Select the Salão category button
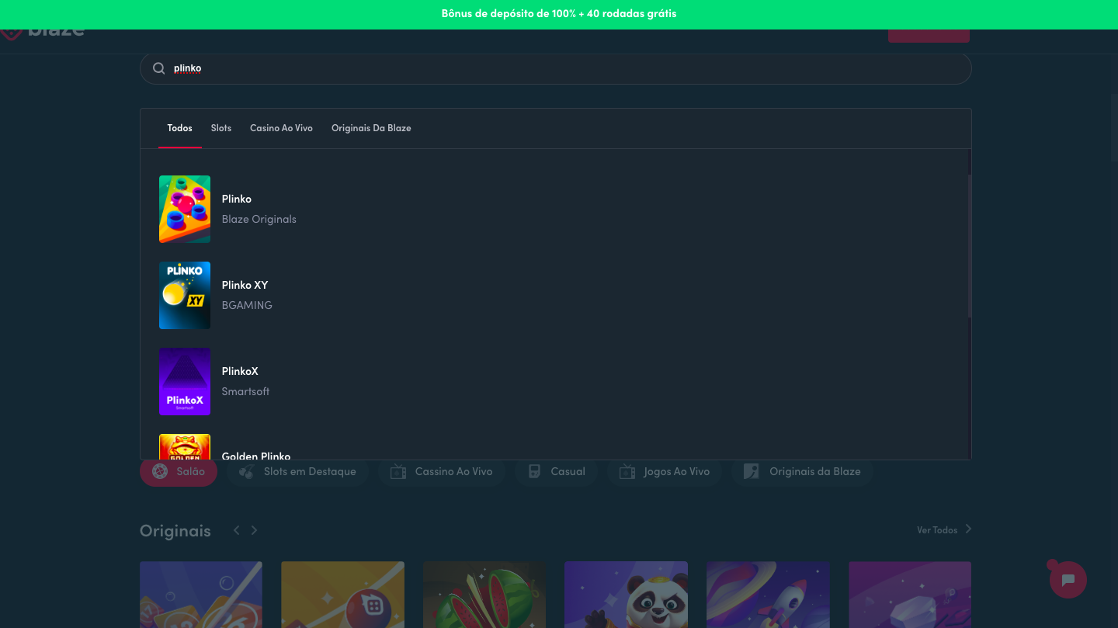 pos(179,471)
